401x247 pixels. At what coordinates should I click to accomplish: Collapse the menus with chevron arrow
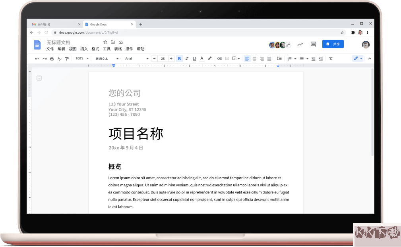point(370,59)
